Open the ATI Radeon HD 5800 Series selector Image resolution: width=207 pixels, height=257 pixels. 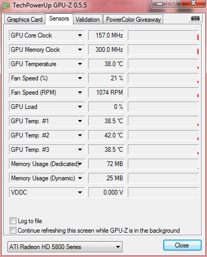click(65, 246)
